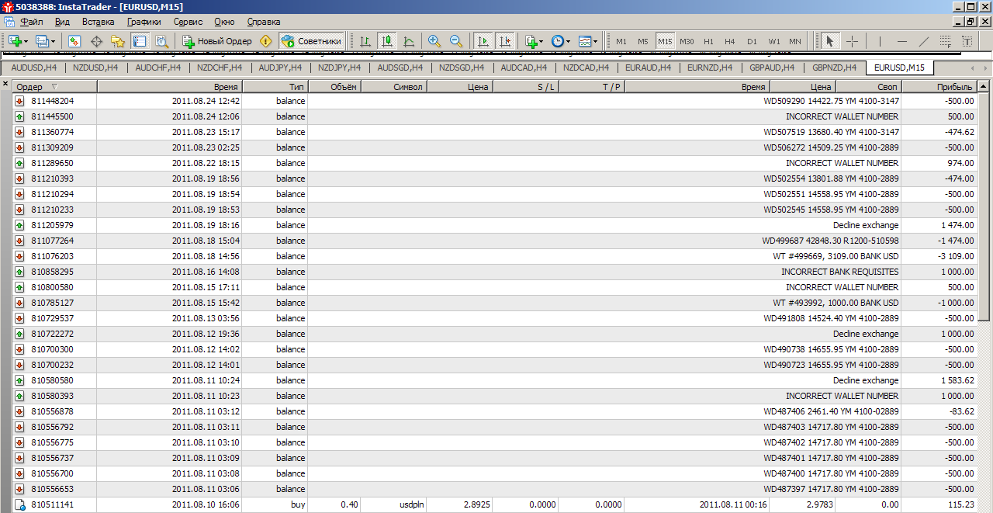Open the Новый Ордер dialog
Image resolution: width=993 pixels, height=513 pixels.
(x=218, y=41)
